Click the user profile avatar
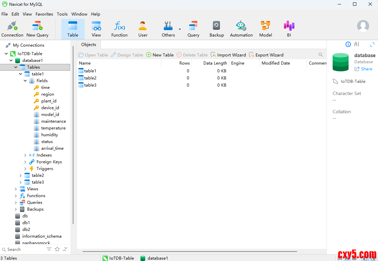Viewport: 378px width, 261px height. pyautogui.click(x=363, y=26)
